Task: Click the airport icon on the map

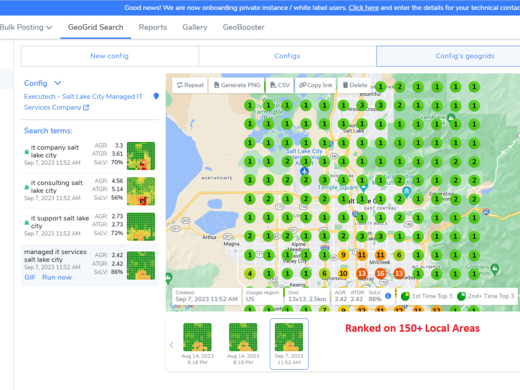Action: 304,172
